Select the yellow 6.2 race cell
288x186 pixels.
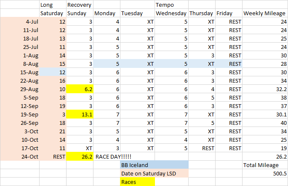tap(80, 89)
